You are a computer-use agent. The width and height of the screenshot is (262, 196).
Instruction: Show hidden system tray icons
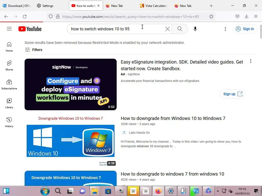[218, 191]
